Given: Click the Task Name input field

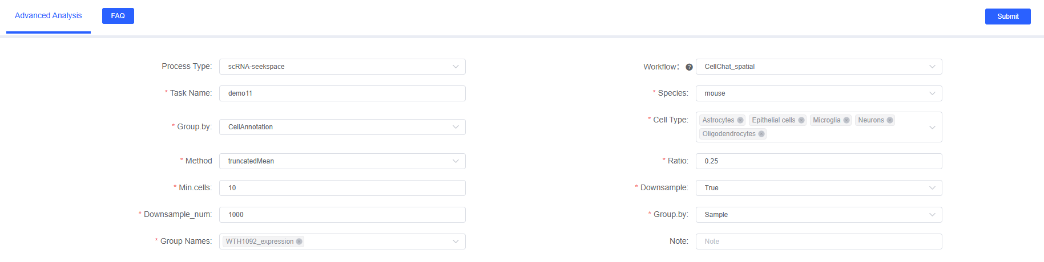Looking at the screenshot, I should click(342, 93).
